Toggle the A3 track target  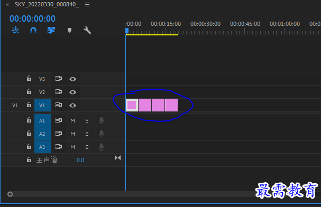pos(43,147)
